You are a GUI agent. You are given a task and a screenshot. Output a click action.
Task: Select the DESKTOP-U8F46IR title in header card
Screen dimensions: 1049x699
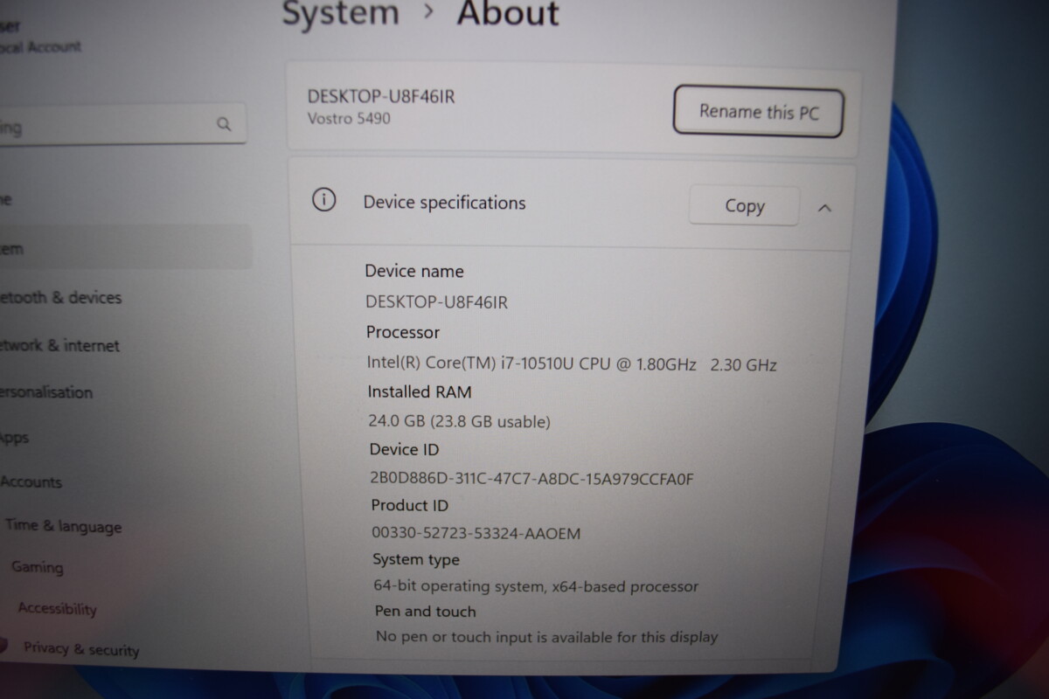point(381,96)
